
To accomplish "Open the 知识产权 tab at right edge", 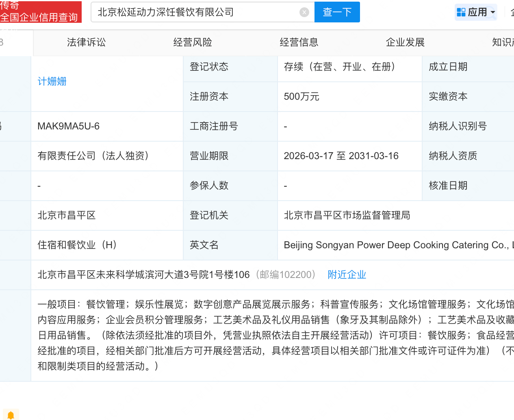I will [x=503, y=42].
